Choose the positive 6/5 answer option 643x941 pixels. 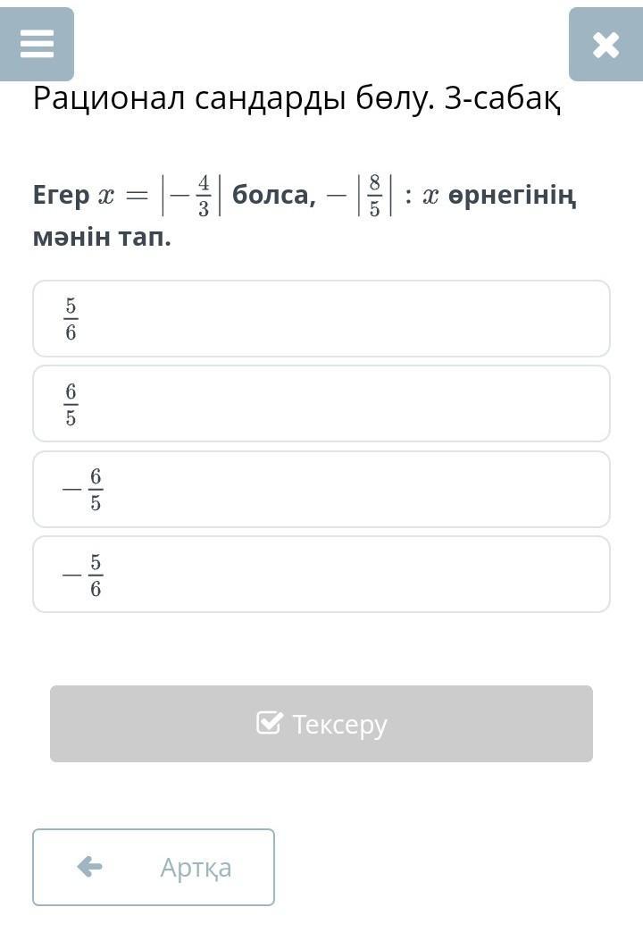pyautogui.click(x=321, y=404)
